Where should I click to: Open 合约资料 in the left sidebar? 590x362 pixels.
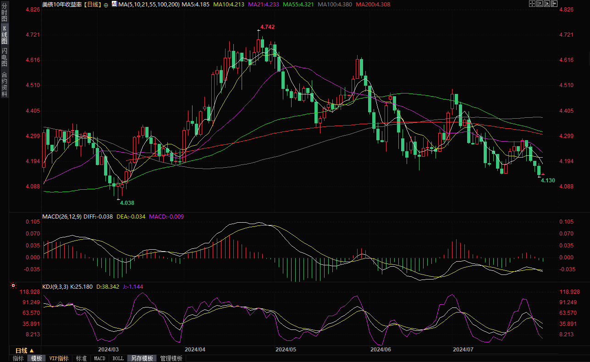coord(4,84)
